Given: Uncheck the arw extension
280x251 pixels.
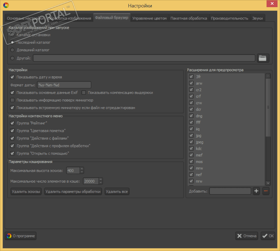Looking at the screenshot, I should pos(191,83).
